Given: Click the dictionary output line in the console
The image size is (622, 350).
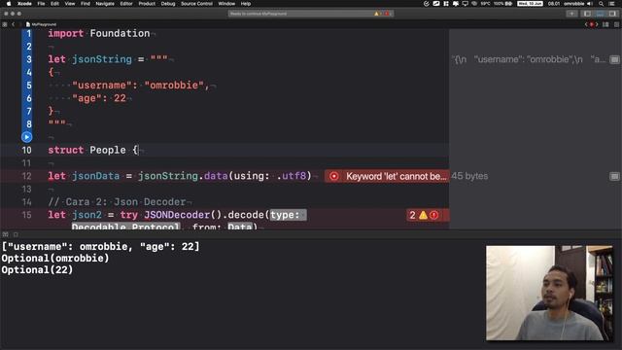Looking at the screenshot, I should 100,246.
